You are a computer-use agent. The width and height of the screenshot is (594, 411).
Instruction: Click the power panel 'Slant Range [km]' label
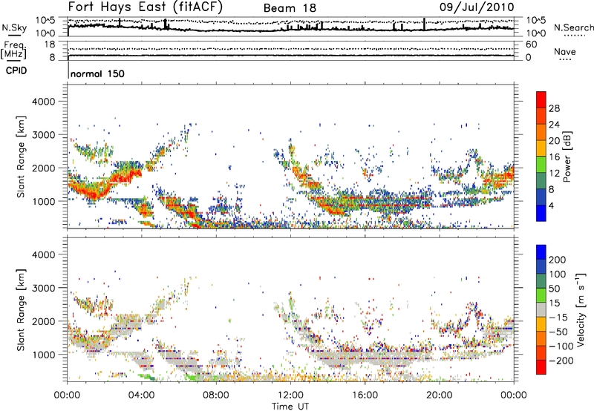coord(21,157)
